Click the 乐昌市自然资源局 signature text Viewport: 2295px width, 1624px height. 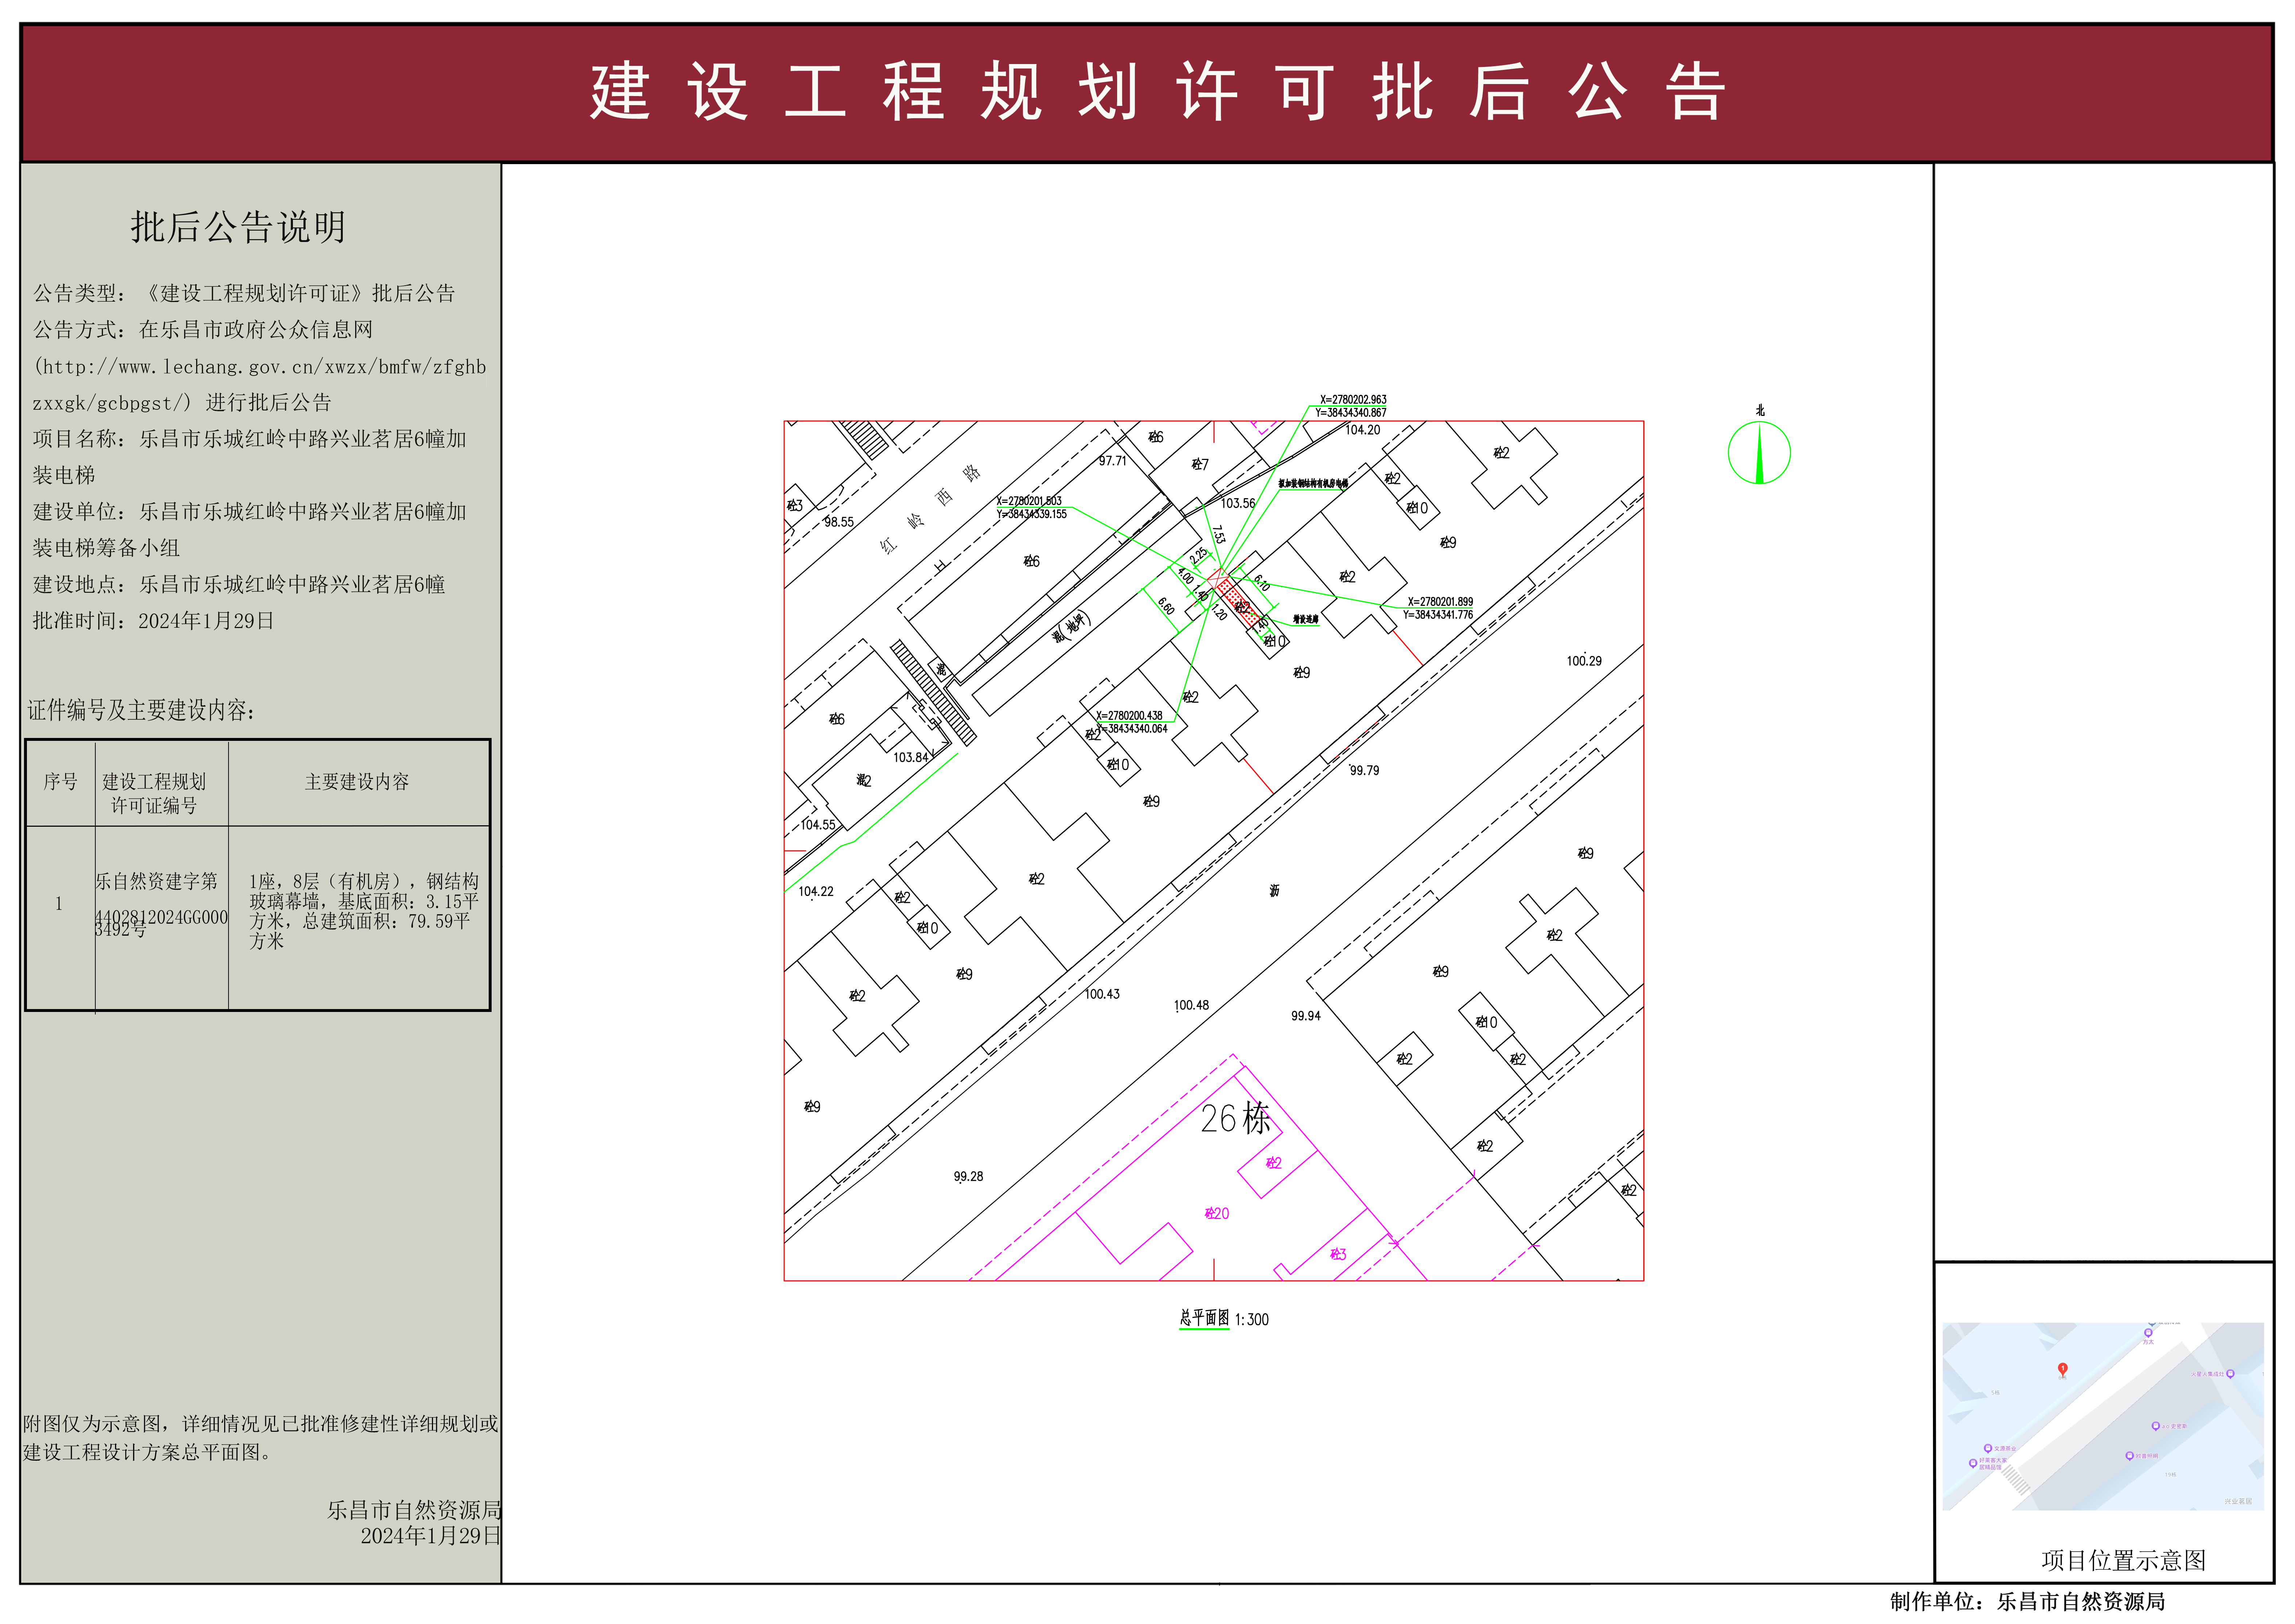click(x=414, y=1510)
